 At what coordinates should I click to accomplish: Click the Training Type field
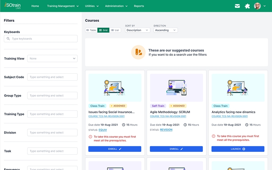click(52, 114)
